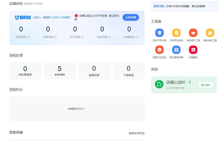The width and height of the screenshot is (220, 141).
Task: Open the 商品合规工具 briefcase icon
Action: [210, 33]
